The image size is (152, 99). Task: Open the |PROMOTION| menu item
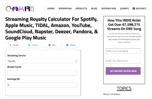coord(65,9)
